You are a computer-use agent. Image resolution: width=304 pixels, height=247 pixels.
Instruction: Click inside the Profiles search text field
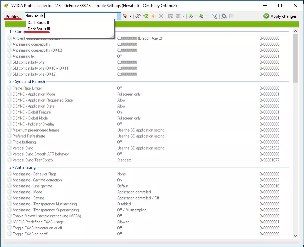point(71,16)
